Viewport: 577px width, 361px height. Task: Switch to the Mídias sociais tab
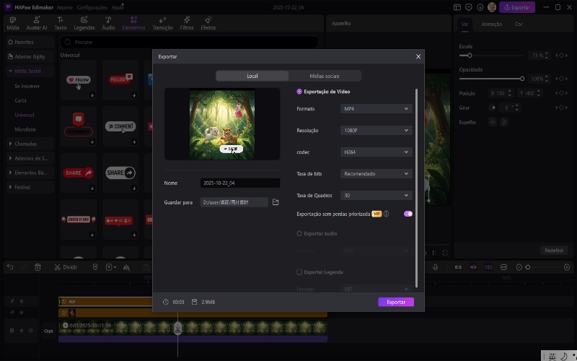325,76
